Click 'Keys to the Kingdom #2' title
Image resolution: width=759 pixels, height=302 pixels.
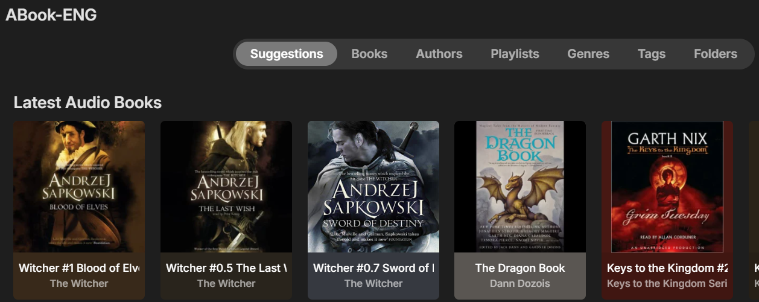point(667,268)
